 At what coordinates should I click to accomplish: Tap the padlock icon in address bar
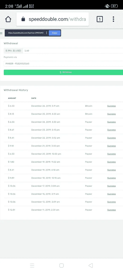click(23, 19)
